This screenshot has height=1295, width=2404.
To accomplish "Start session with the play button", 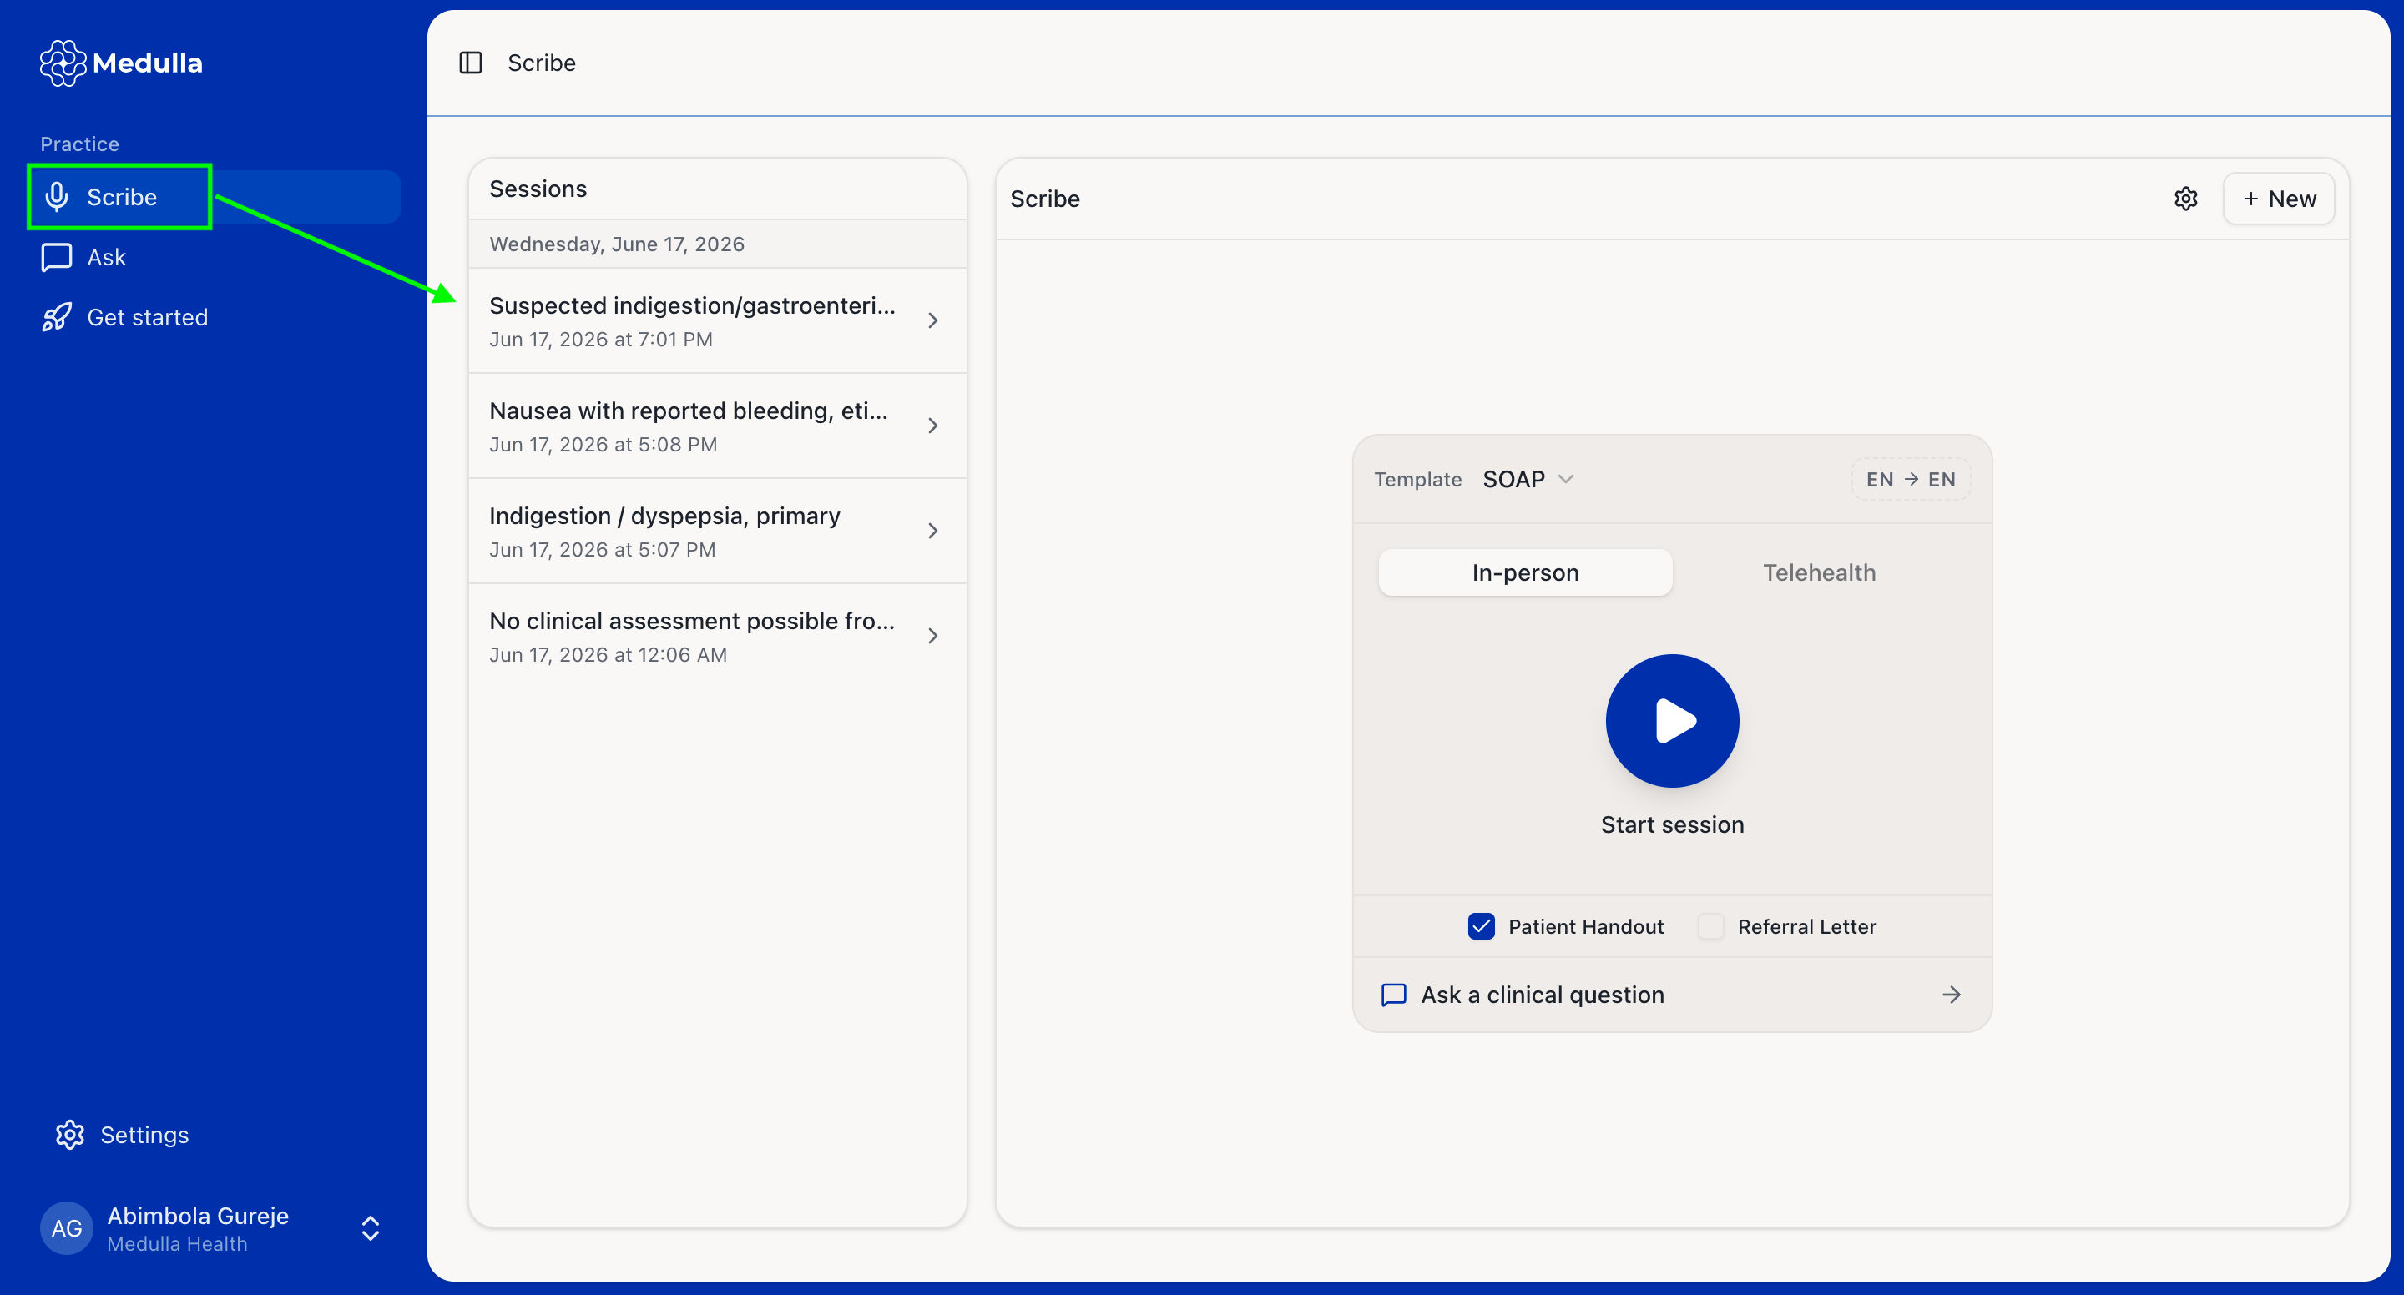I will click(x=1671, y=720).
